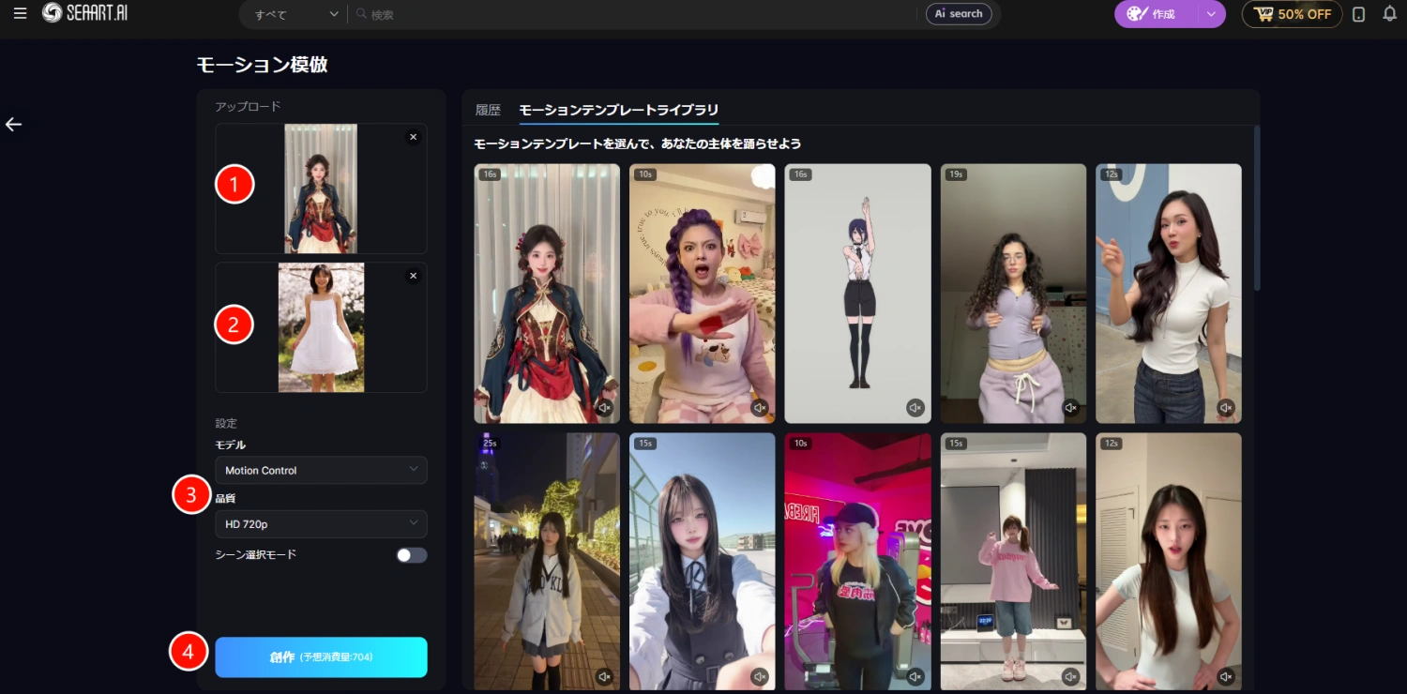Navigate back with the left arrow
Screen dimensions: 1407x694
tap(14, 124)
